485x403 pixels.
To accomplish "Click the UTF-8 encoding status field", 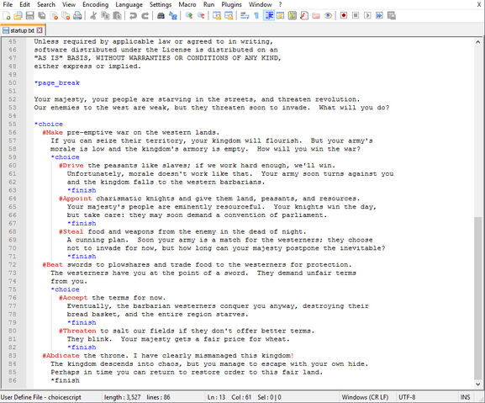I will point(407,397).
